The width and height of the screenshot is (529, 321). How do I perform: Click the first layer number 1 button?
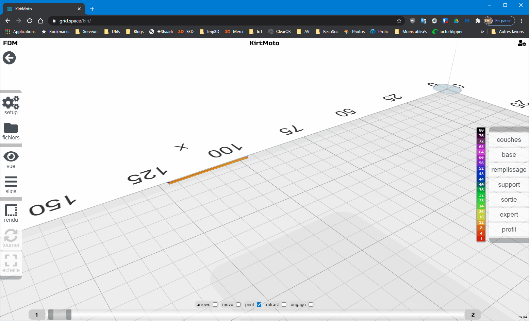pyautogui.click(x=37, y=315)
